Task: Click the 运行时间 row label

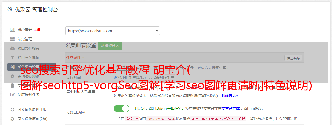Action: coord(73,77)
